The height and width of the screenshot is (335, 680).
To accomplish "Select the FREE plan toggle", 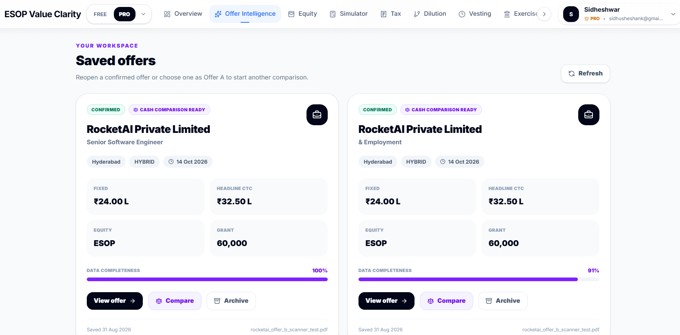I will (x=100, y=14).
